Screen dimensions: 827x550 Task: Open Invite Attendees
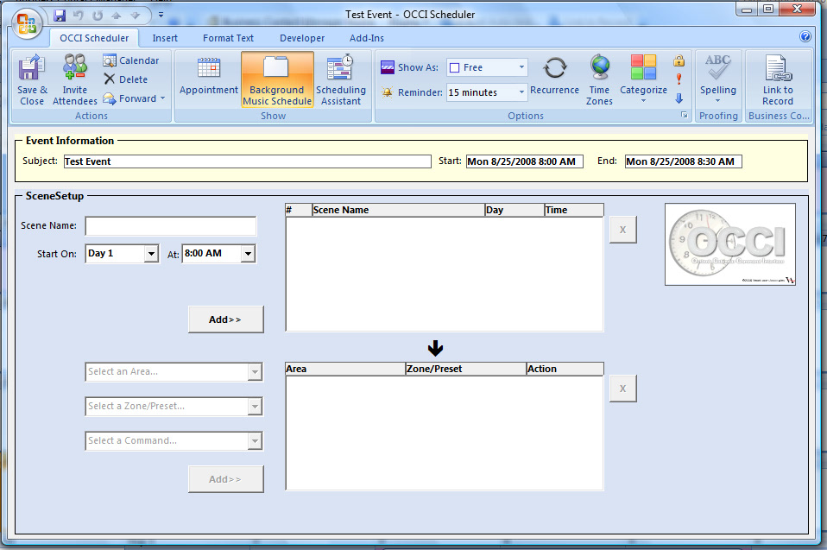pyautogui.click(x=74, y=79)
